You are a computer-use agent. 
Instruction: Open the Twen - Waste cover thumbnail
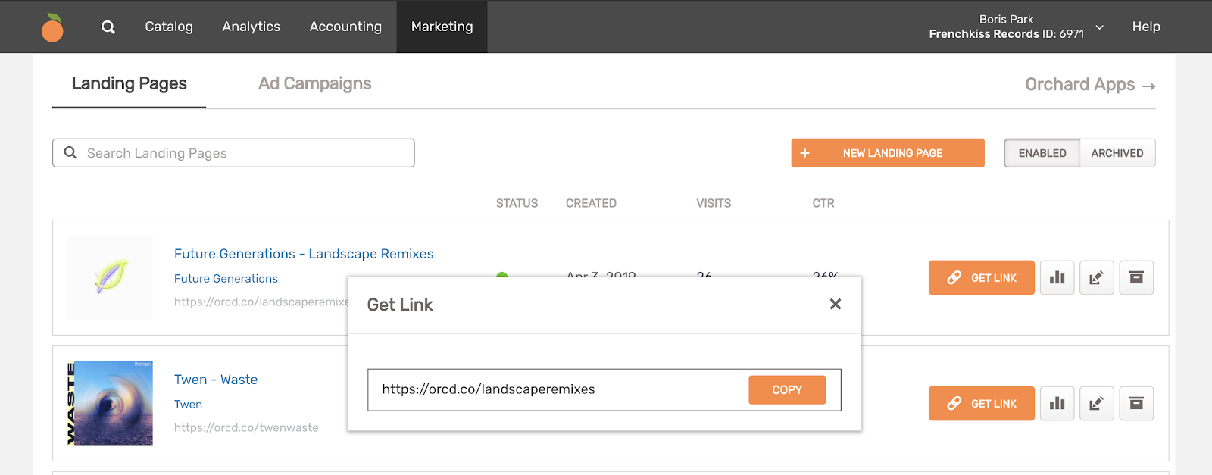[x=110, y=403]
